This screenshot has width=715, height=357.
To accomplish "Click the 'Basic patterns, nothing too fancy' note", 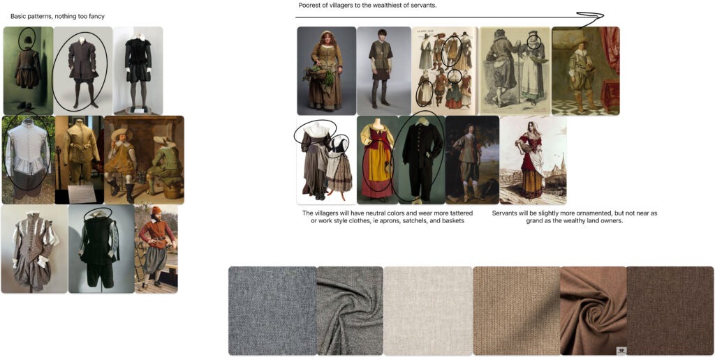I will (x=57, y=17).
